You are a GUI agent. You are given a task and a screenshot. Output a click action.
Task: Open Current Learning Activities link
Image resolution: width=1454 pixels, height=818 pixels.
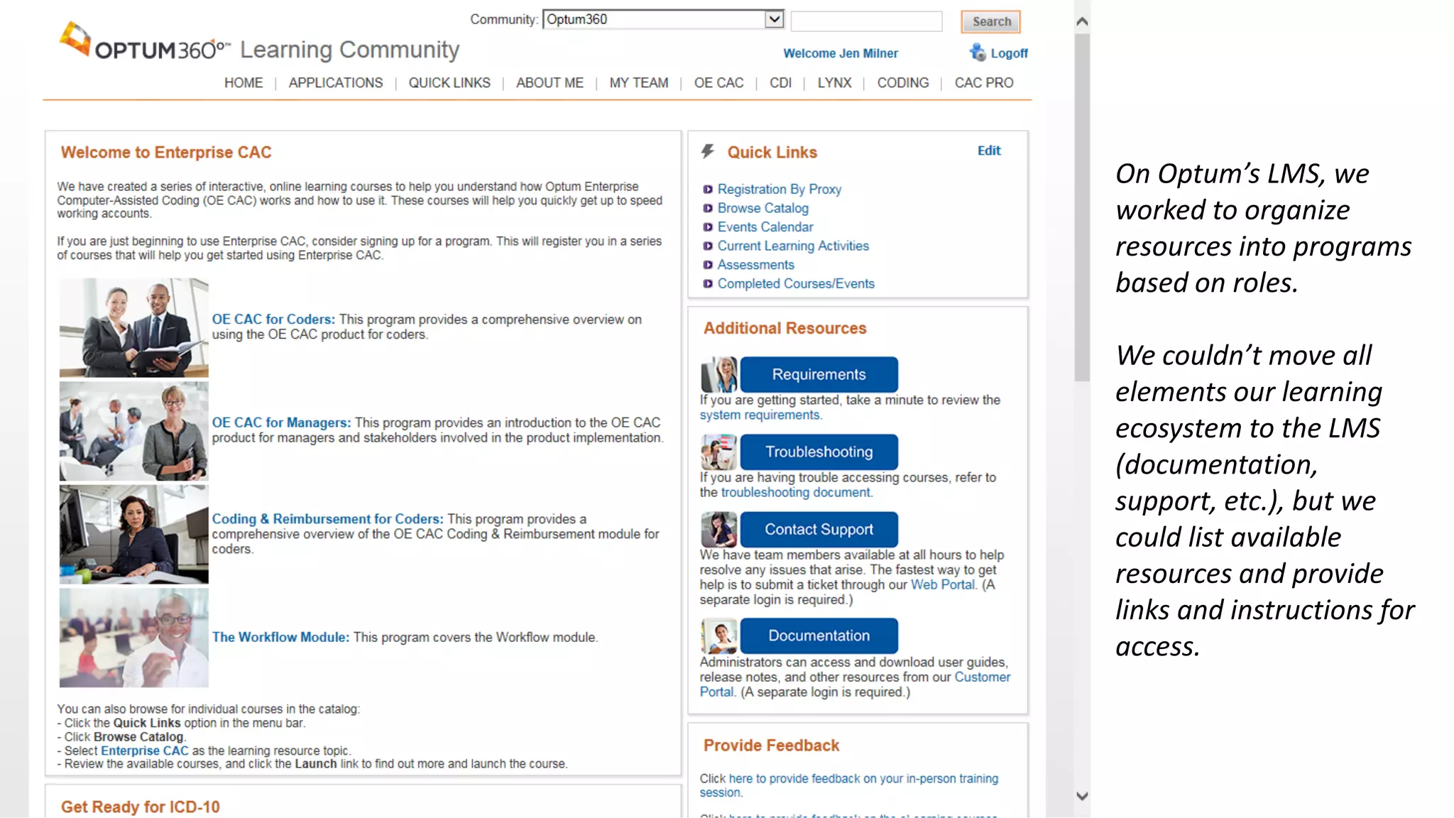point(793,246)
